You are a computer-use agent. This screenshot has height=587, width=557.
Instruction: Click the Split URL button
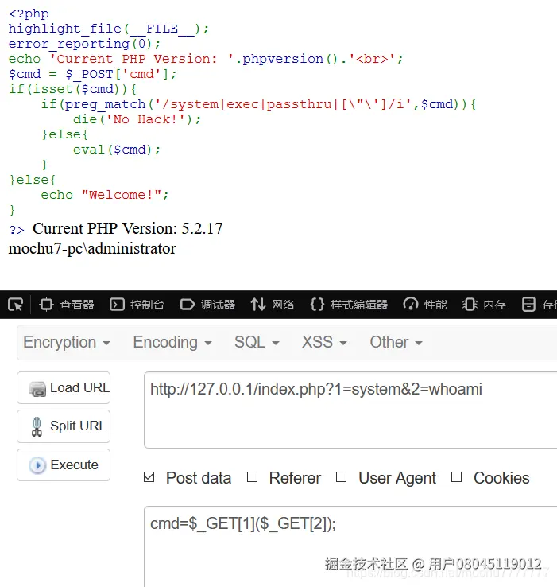coord(64,426)
